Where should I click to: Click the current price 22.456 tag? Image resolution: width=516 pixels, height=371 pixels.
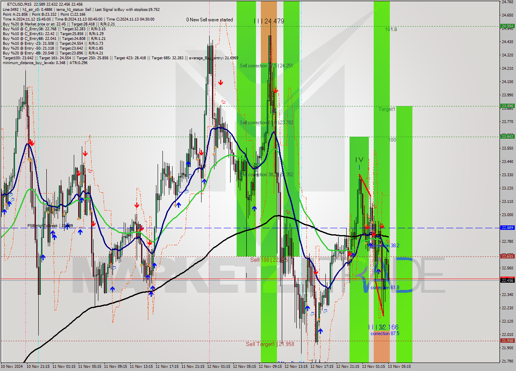coord(507,280)
